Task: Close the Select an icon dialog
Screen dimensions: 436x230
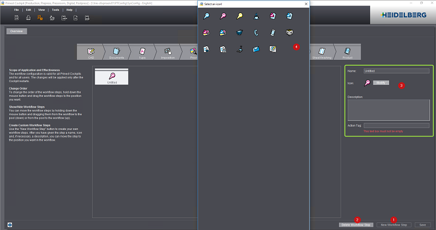Action: click(306, 4)
